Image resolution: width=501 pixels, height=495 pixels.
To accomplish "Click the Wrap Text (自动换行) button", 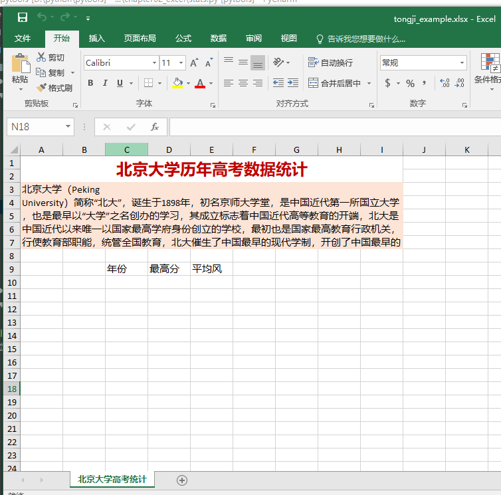I will [330, 62].
